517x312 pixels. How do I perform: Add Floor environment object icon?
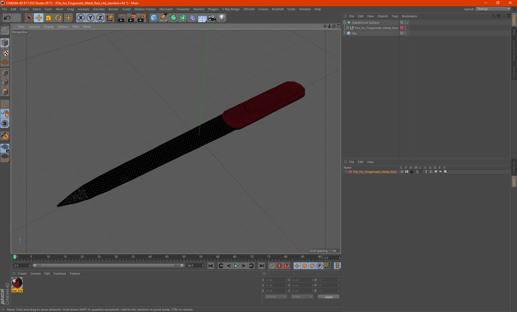tap(202, 18)
